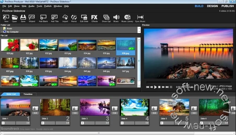Skip to the end of preview
This screenshot has width=236, height=135.
coord(167,87)
